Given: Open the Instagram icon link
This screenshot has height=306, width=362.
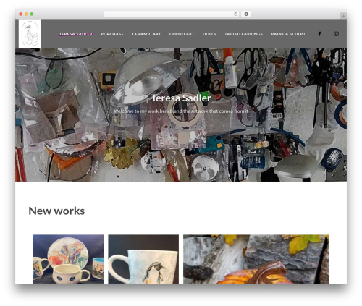Looking at the screenshot, I should [336, 34].
